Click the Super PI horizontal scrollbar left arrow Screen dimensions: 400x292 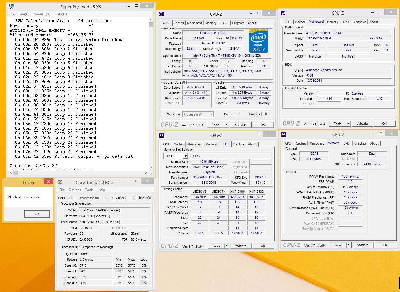click(x=11, y=173)
